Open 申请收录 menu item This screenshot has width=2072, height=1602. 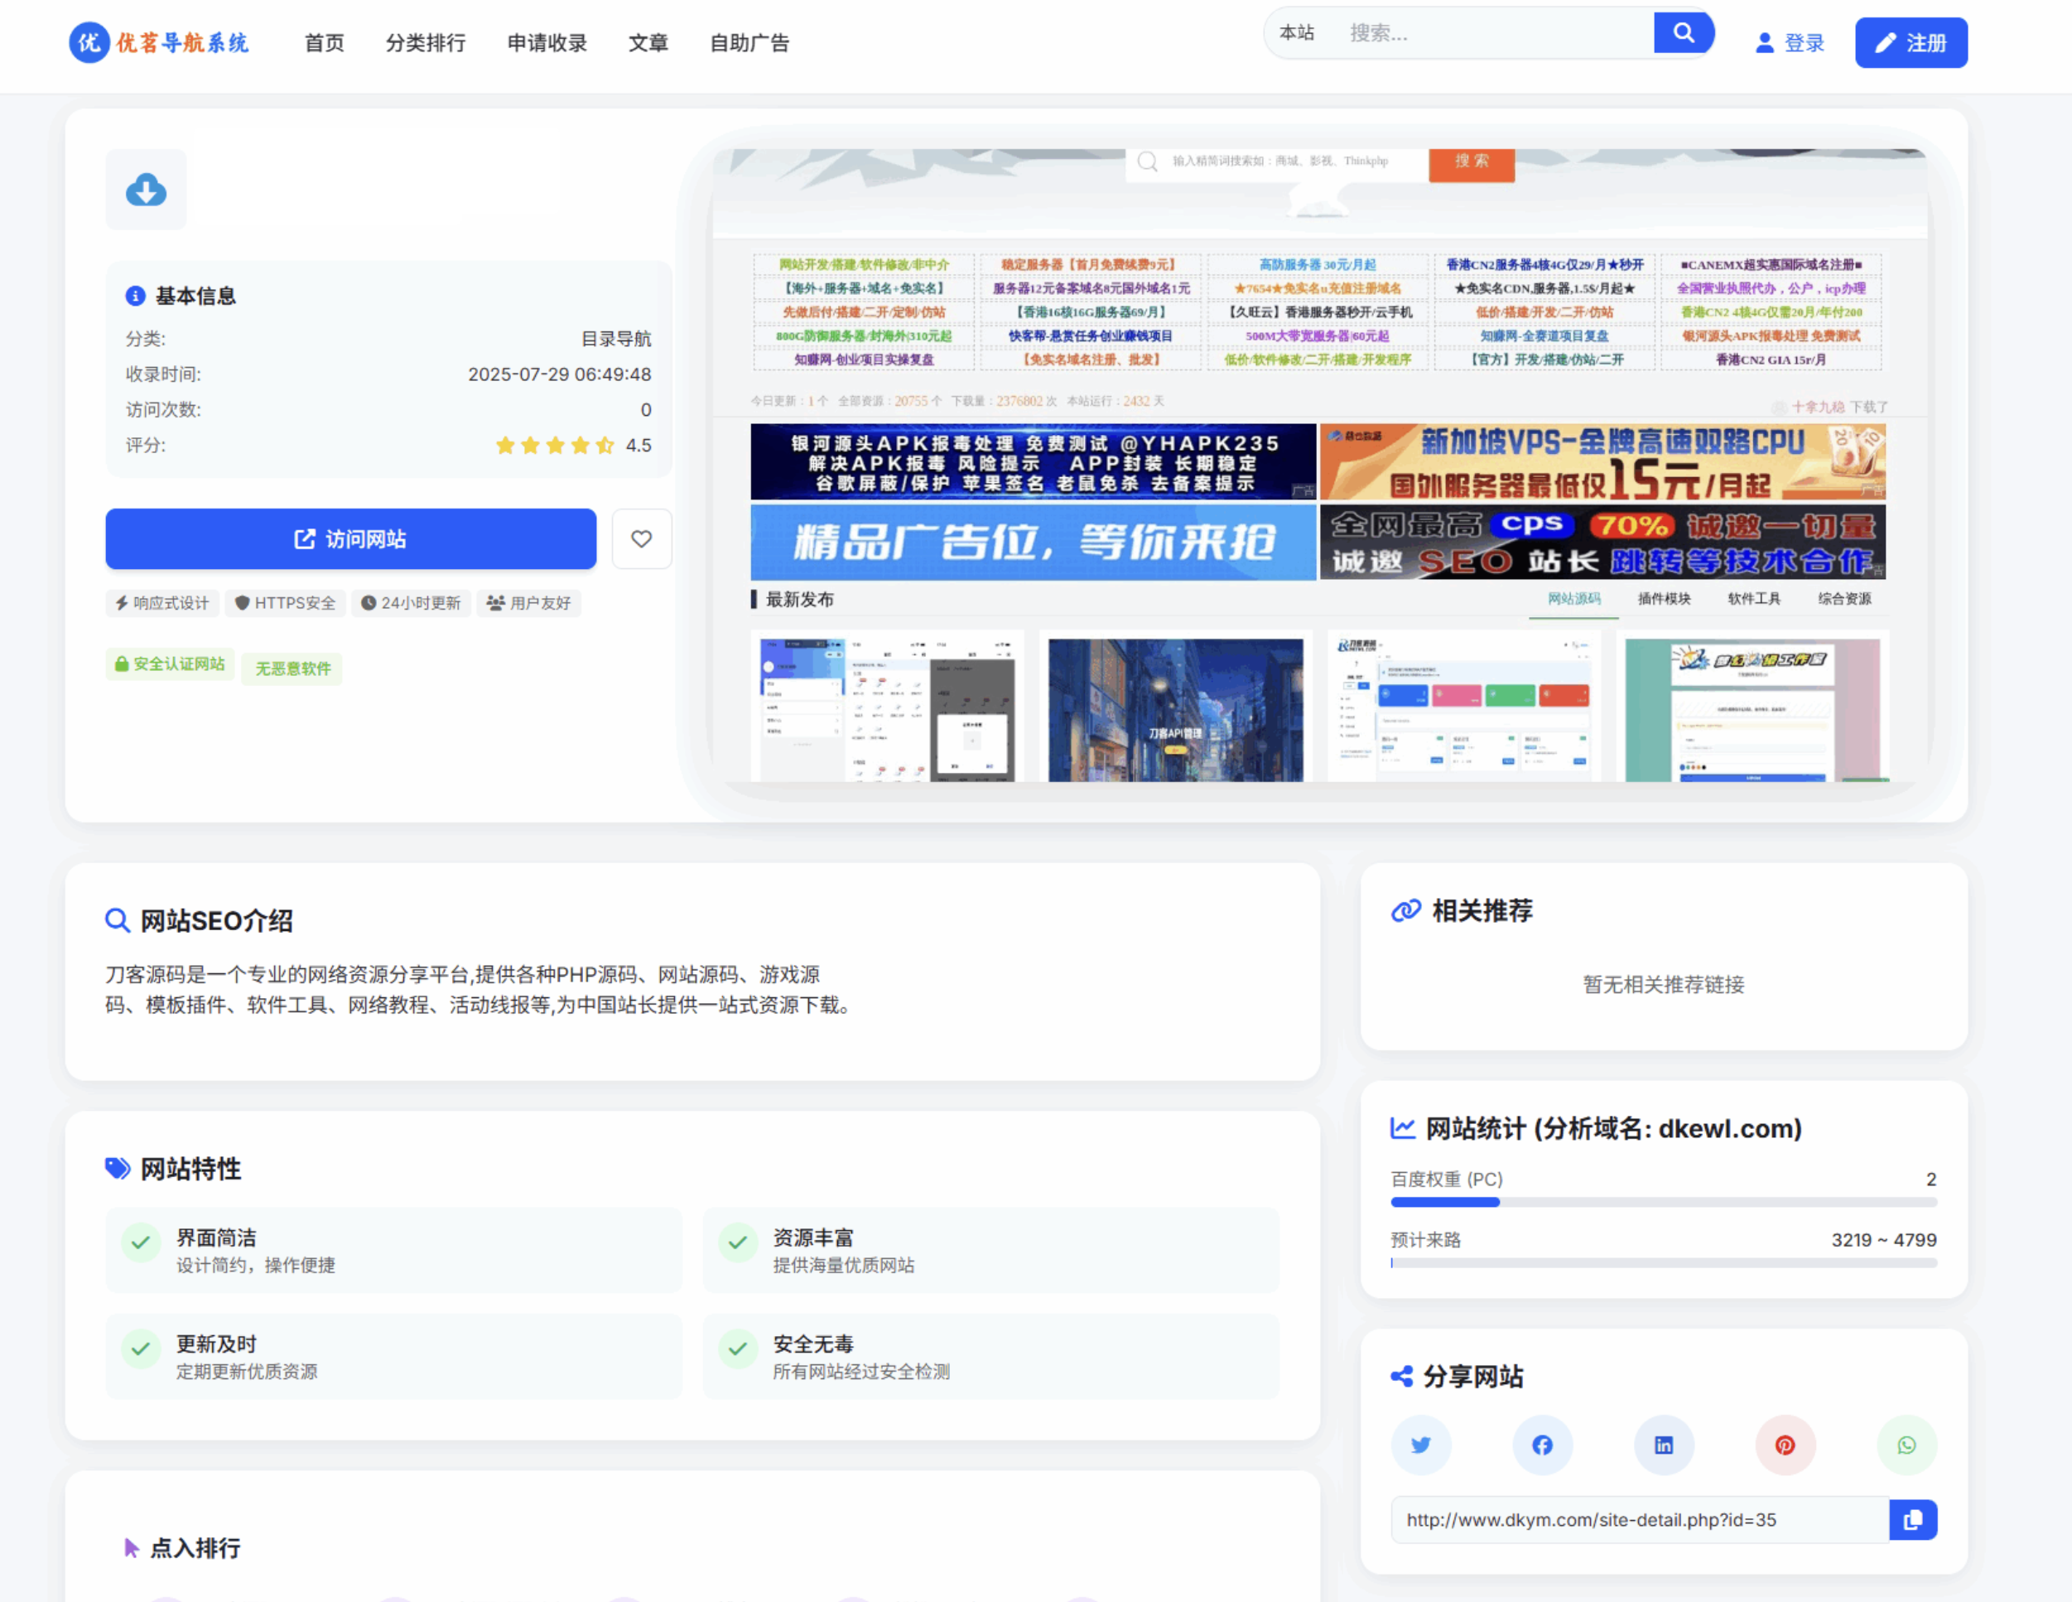pyautogui.click(x=547, y=43)
